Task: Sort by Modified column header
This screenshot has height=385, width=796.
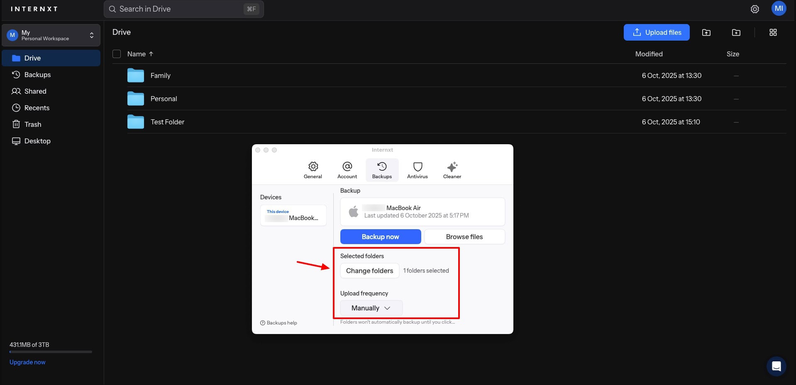Action: coord(649,54)
